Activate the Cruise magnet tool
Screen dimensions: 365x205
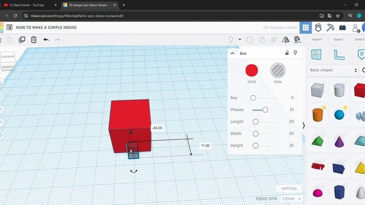pyautogui.click(x=297, y=39)
